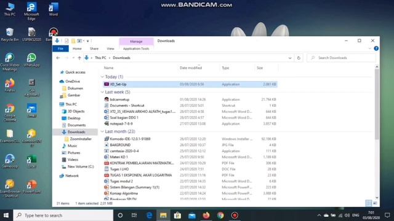Open the address bar history dropdown
The width and height of the screenshot is (394, 221).
[290, 58]
